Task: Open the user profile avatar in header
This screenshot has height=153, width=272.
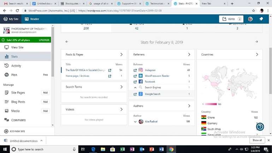Action: click(x=250, y=19)
